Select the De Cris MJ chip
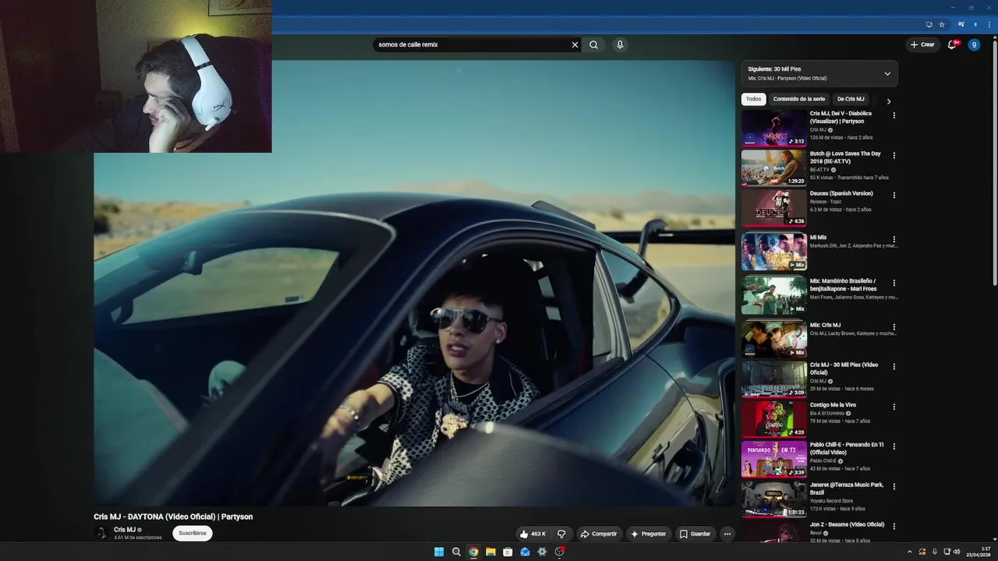This screenshot has height=561, width=998. point(851,99)
